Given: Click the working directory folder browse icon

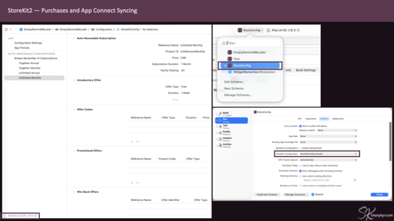Looking at the screenshot, I should 355,180.
